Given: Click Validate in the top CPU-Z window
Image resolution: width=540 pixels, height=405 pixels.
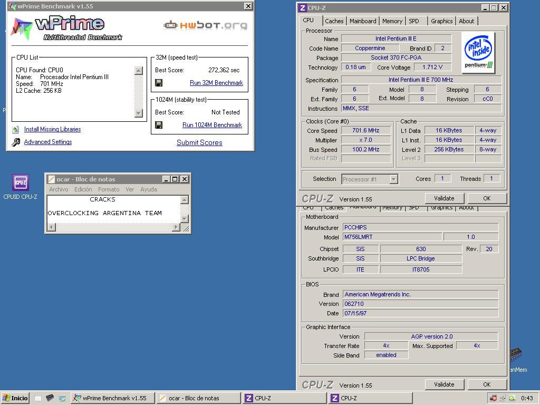Looking at the screenshot, I should tap(444, 198).
